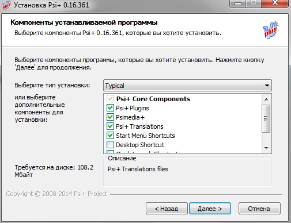Click the Далее > button
Viewport: 291px width, 223px height.
pyautogui.click(x=210, y=209)
